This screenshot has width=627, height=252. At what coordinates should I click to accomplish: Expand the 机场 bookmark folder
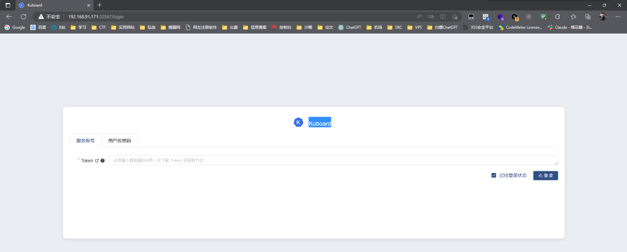374,28
